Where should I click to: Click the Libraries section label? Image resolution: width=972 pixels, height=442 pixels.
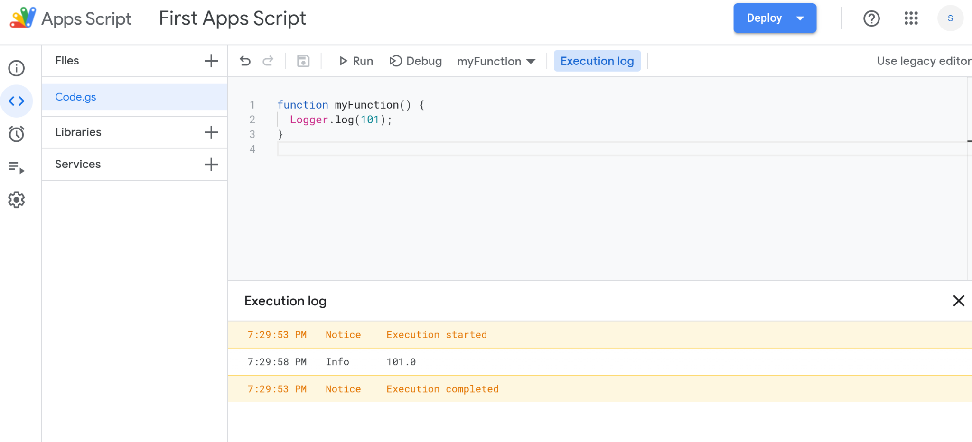point(78,132)
